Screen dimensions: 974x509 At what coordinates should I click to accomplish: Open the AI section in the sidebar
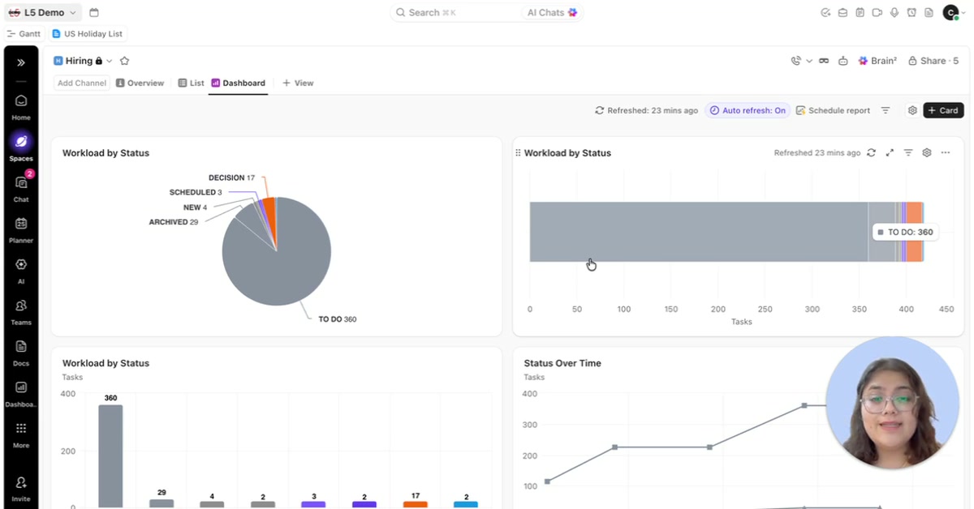[x=21, y=270]
